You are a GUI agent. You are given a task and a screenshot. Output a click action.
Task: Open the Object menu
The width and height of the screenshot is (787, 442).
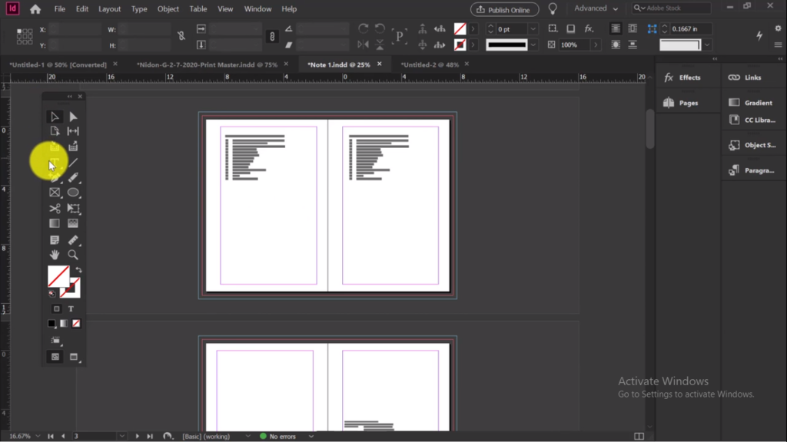(168, 9)
